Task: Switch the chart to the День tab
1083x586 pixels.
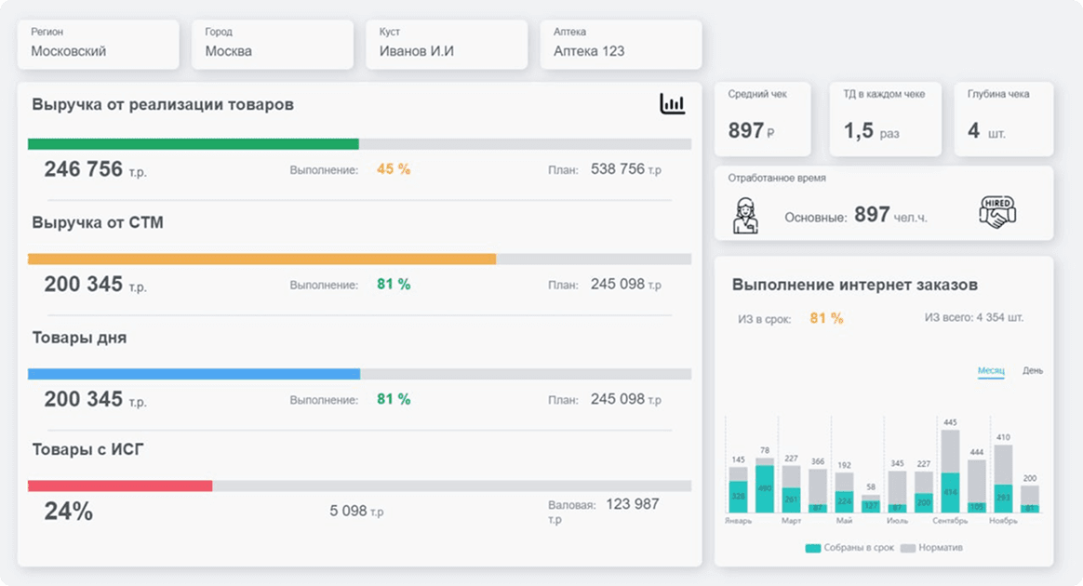Action: pyautogui.click(x=1033, y=370)
